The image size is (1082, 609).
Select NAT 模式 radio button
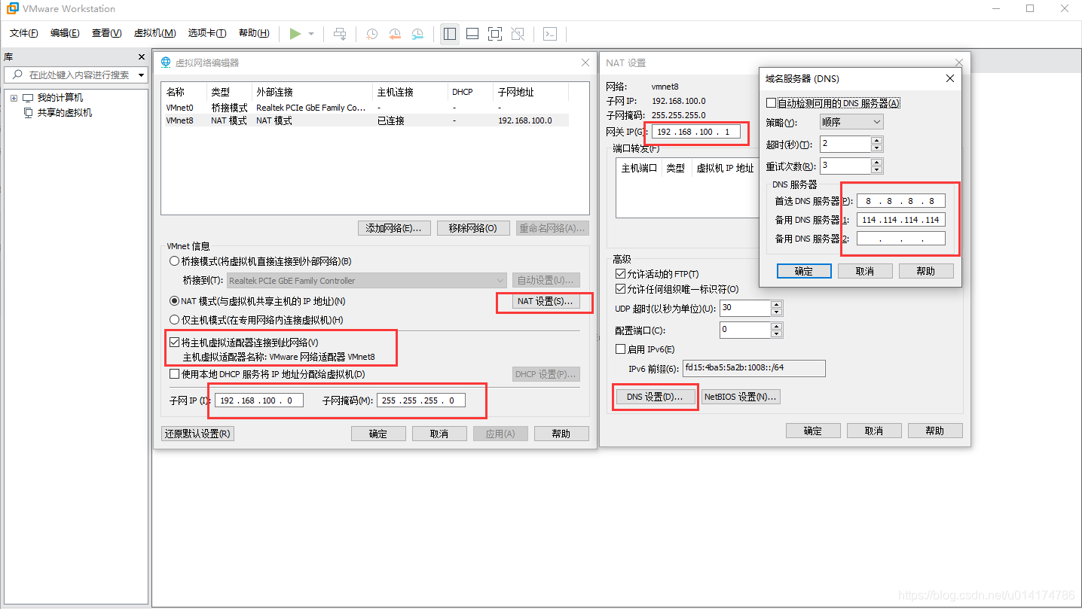(175, 301)
